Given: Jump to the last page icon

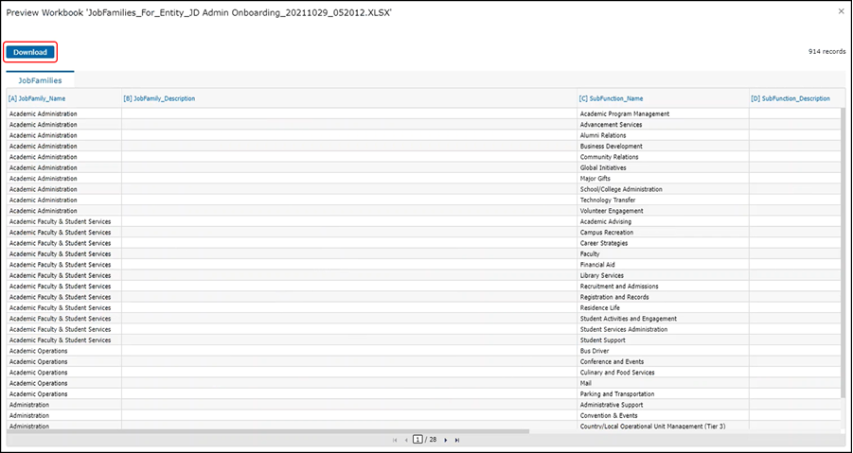Looking at the screenshot, I should 457,440.
